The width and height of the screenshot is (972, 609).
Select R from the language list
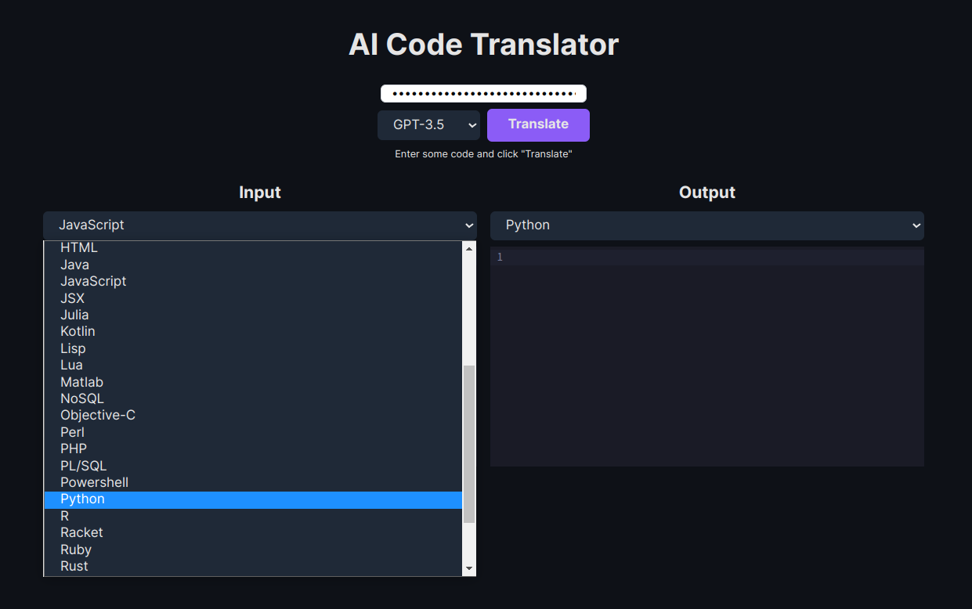pyautogui.click(x=64, y=516)
